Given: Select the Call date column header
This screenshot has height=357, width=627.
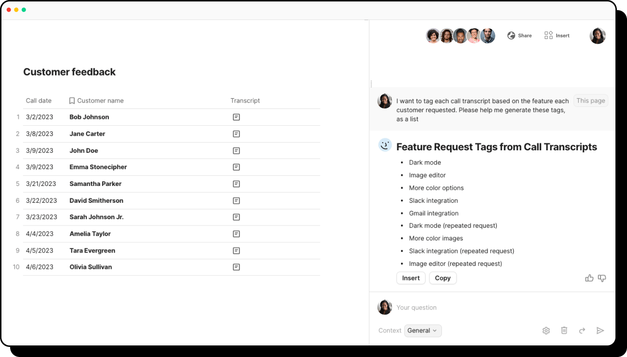Looking at the screenshot, I should [x=39, y=101].
